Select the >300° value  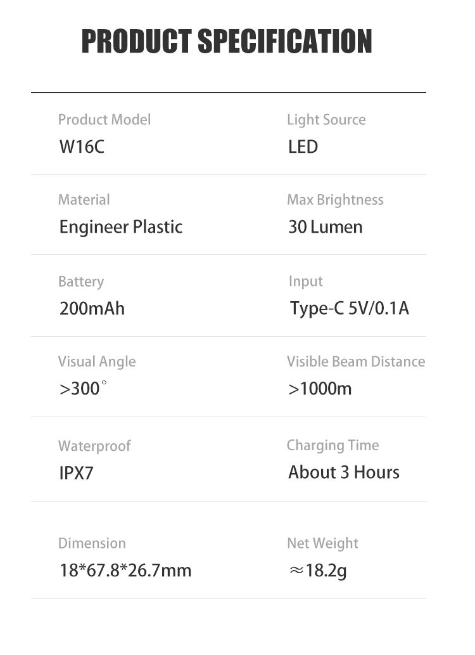(x=83, y=389)
